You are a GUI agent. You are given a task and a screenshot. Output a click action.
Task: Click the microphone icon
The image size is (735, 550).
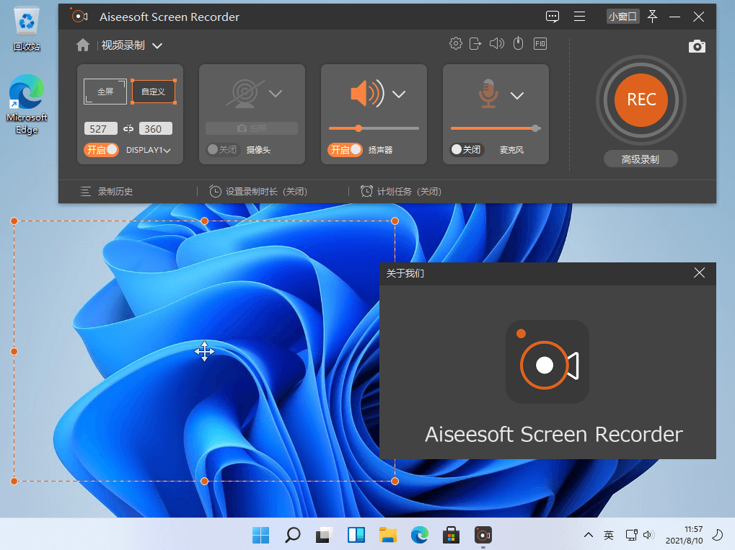488,93
